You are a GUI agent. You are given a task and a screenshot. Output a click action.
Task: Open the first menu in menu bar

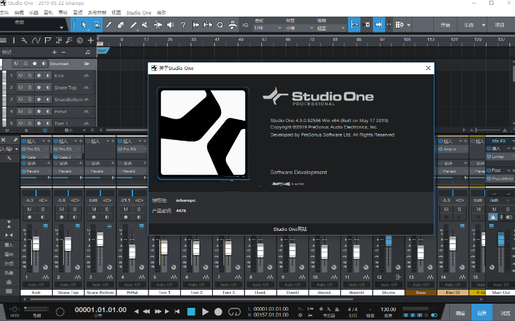pos(5,12)
